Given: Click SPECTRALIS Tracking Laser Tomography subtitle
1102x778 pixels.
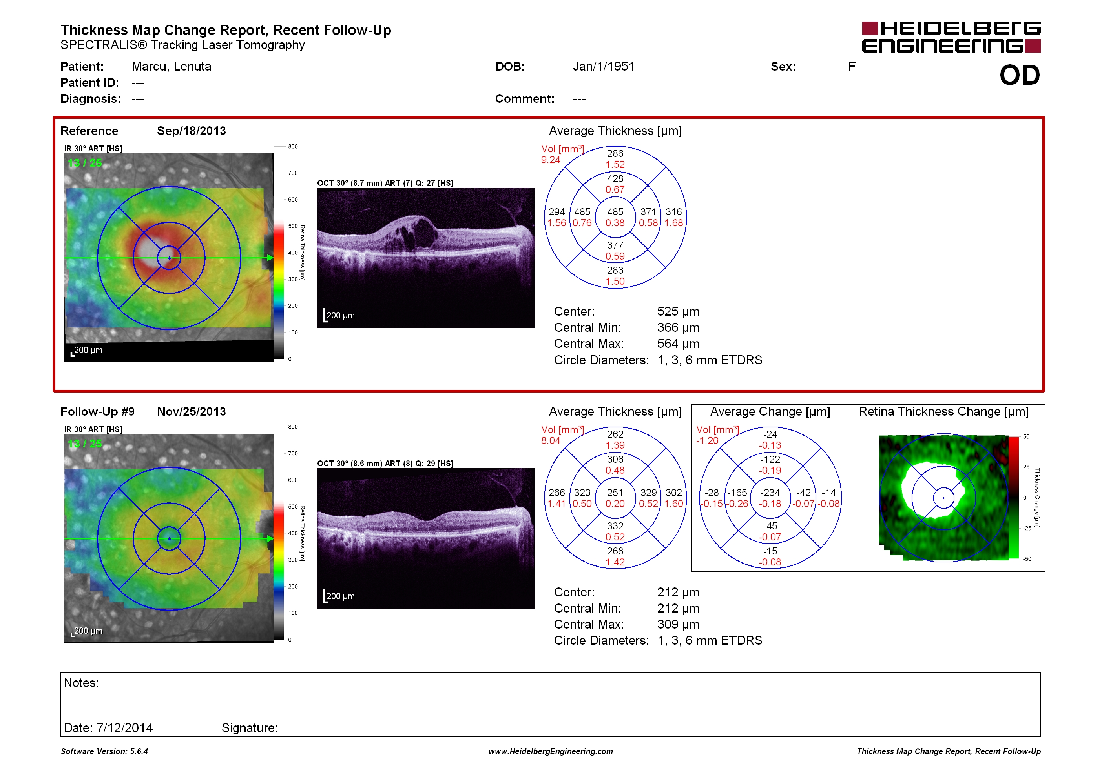Looking at the screenshot, I should coord(182,45).
